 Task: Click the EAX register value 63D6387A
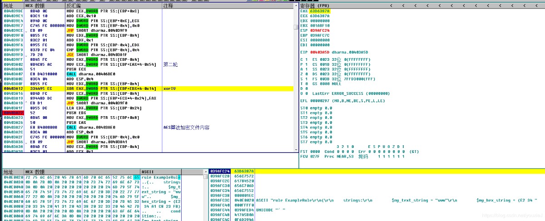(320, 11)
